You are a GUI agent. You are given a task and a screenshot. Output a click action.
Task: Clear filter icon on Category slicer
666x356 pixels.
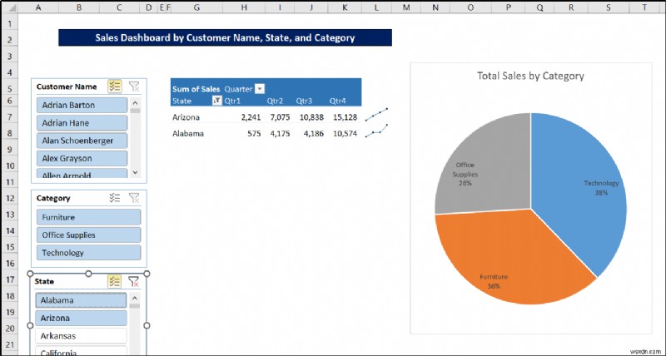[134, 198]
